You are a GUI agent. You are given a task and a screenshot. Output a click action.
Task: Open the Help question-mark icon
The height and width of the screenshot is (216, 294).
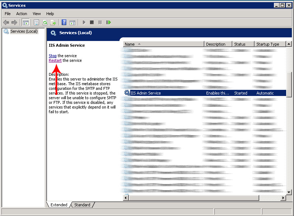point(64,22)
